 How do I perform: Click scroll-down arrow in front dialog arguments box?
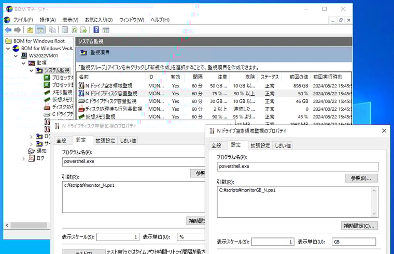coord(374,213)
